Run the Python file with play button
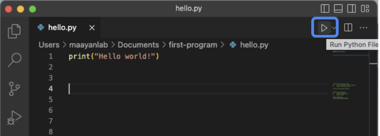380x136 pixels. pyautogui.click(x=324, y=28)
